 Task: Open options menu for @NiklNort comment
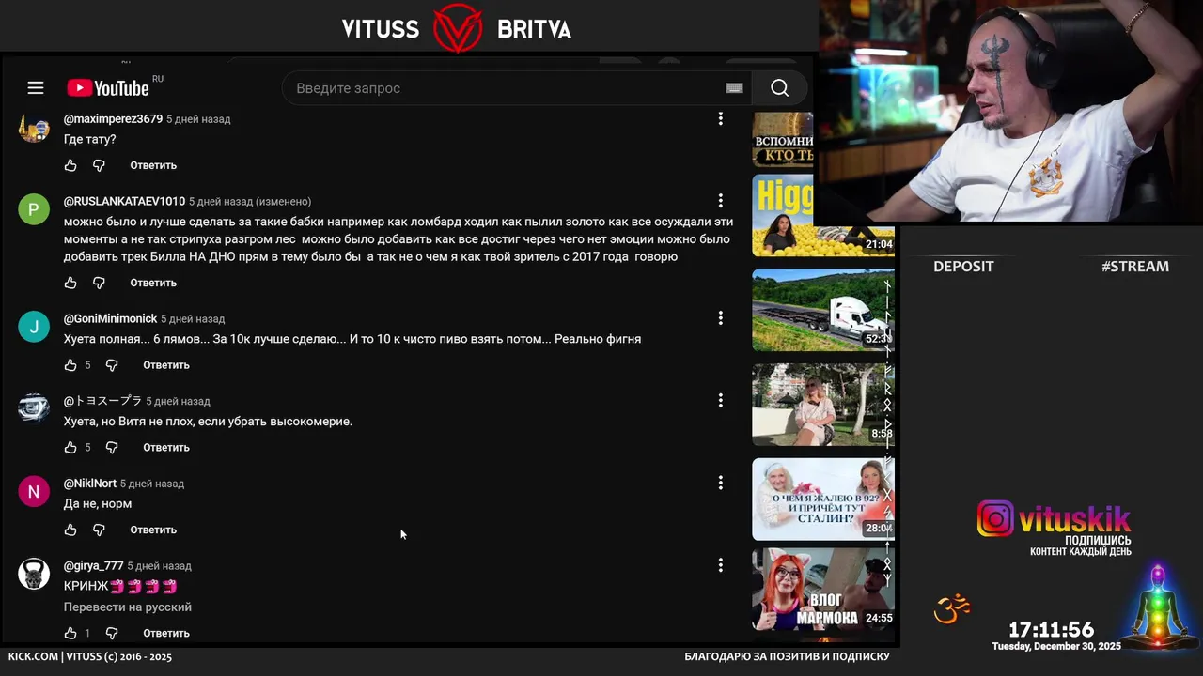pos(721,483)
